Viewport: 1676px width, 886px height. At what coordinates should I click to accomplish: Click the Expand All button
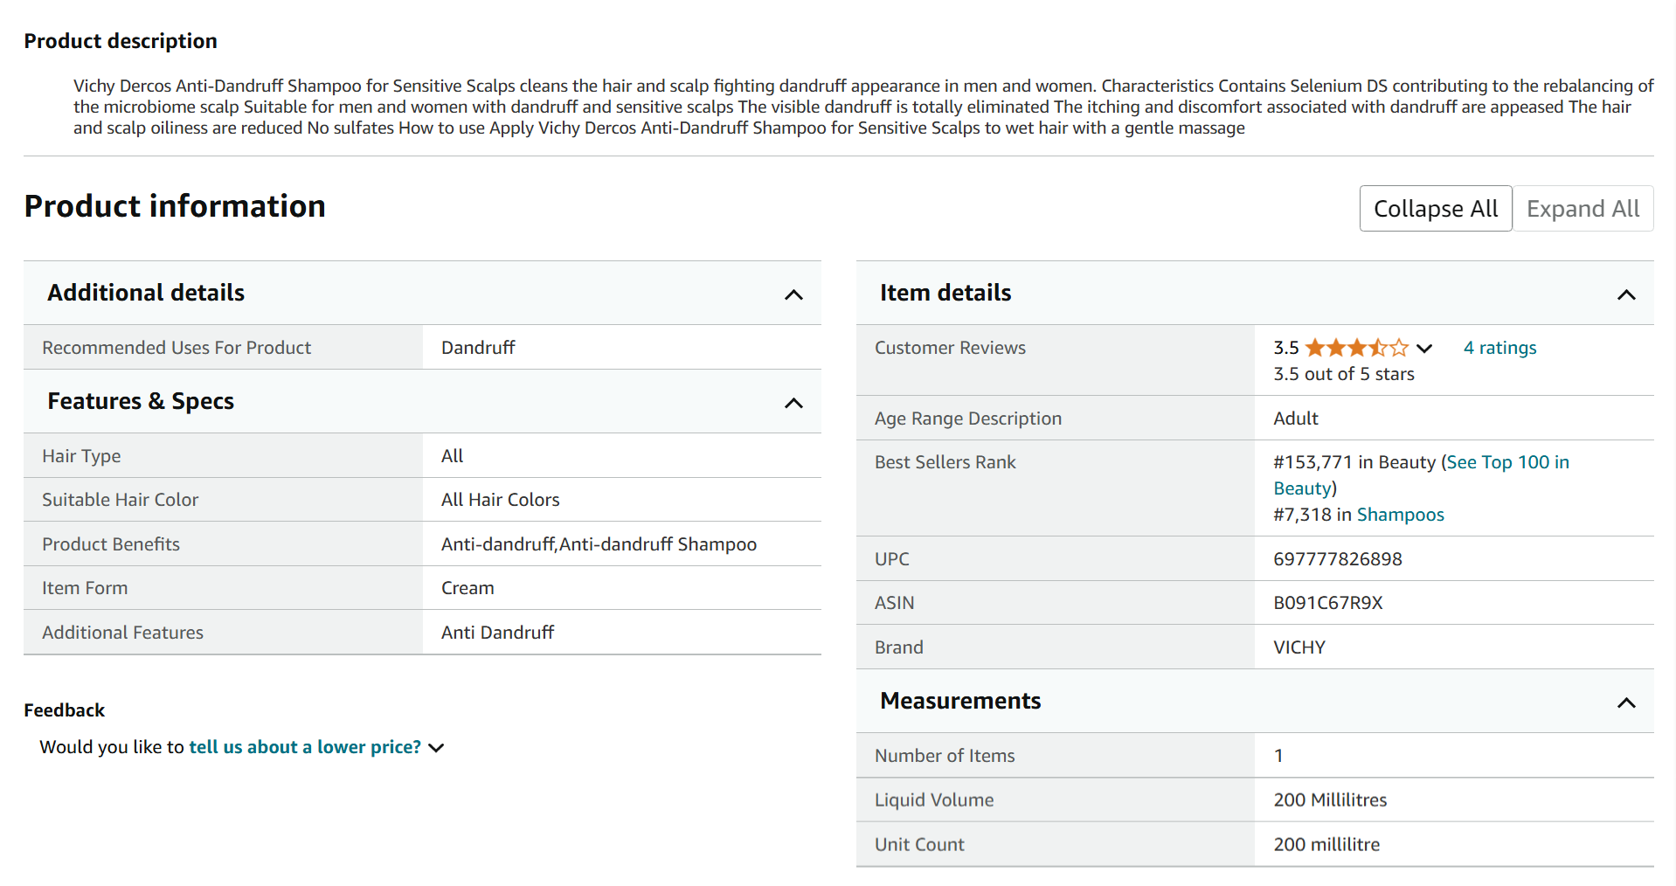1583,209
